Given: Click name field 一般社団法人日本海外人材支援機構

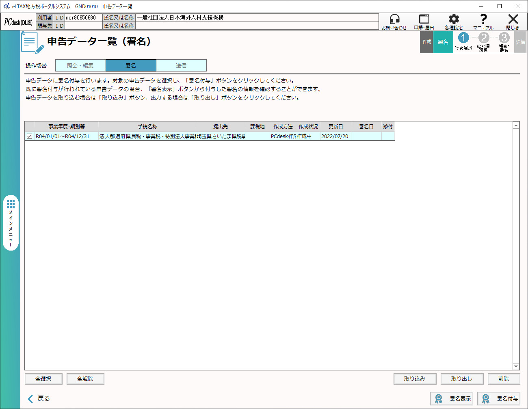Looking at the screenshot, I should [x=257, y=17].
